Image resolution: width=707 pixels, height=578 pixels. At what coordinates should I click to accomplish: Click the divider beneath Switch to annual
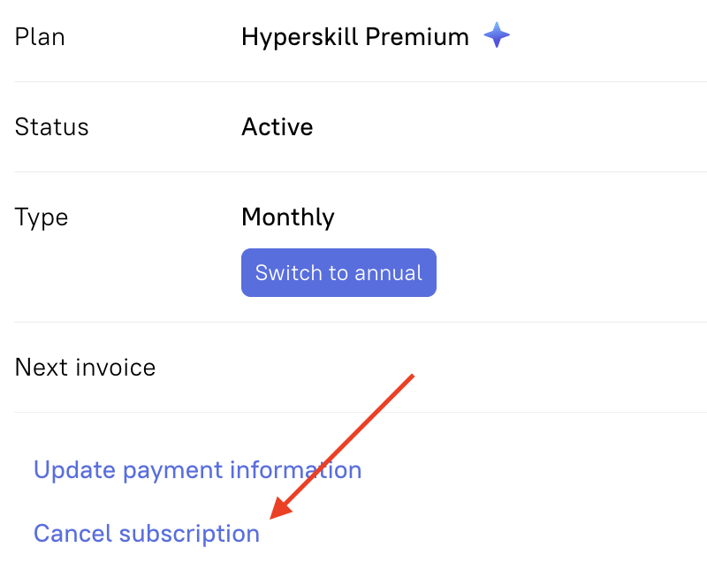click(361, 322)
